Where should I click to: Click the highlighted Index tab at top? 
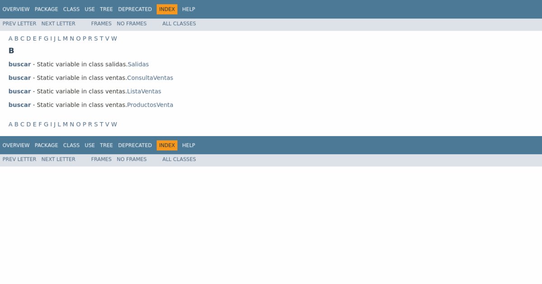[x=167, y=9]
